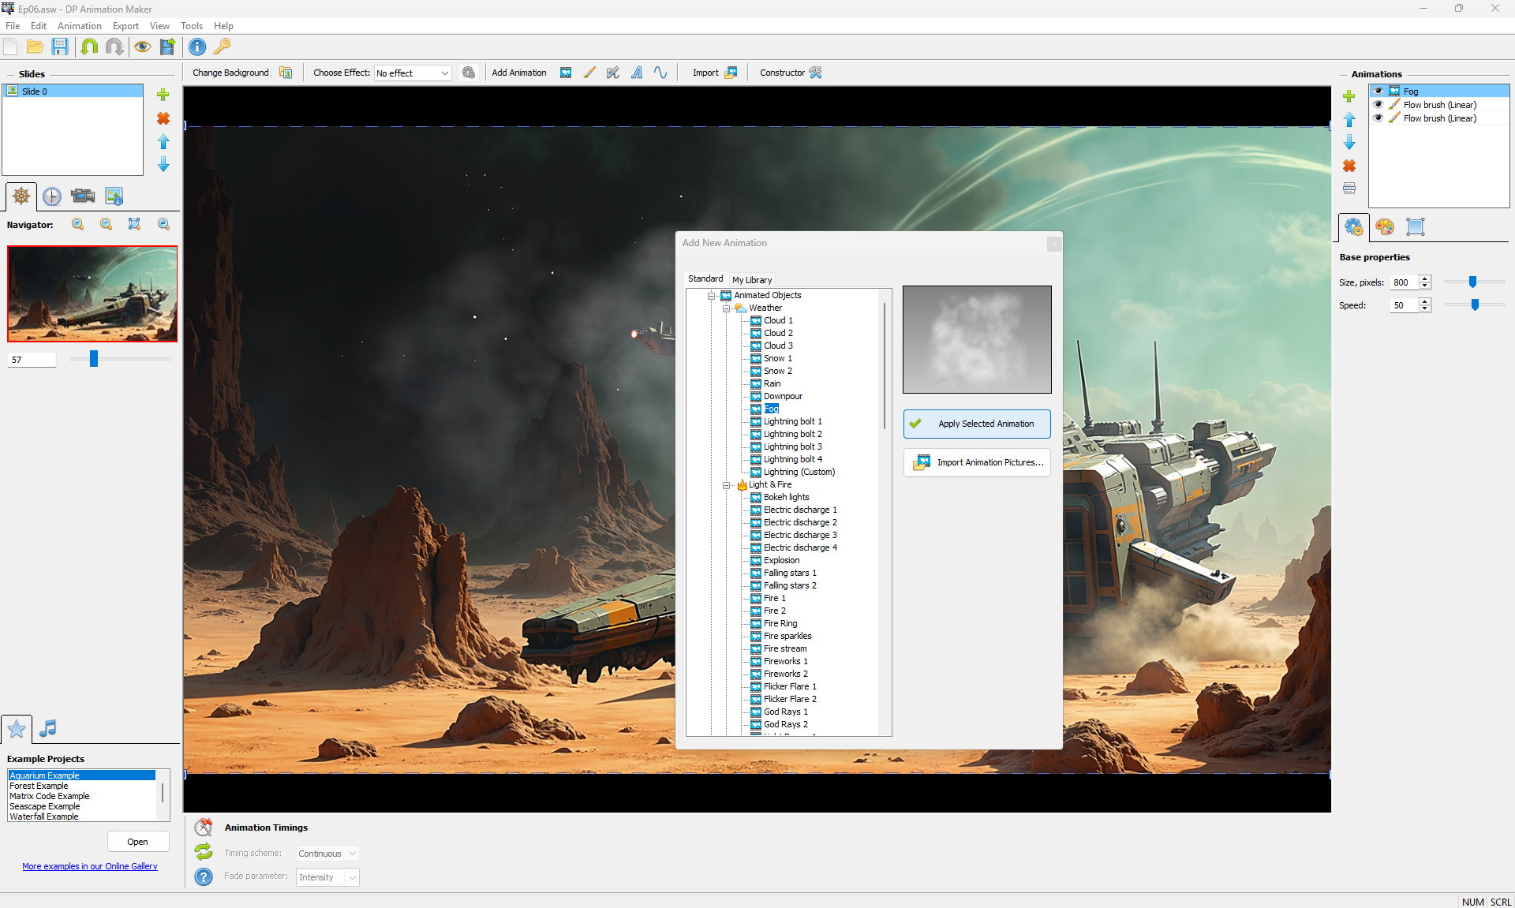Viewport: 1515px width, 908px height.
Task: Toggle visibility of the first Flow brush (Linear)
Action: (x=1378, y=105)
